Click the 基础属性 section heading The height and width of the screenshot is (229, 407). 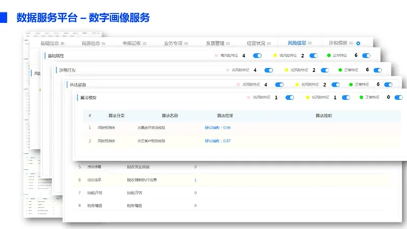56,56
